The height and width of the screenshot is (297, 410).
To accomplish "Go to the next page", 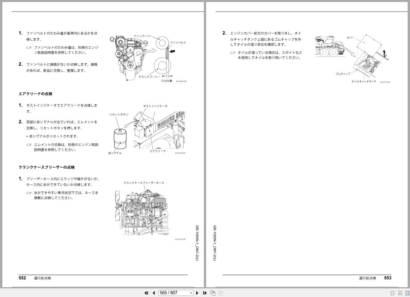I will tap(197, 293).
